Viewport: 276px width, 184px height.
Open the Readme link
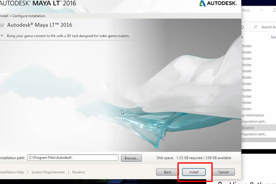click(x=79, y=172)
